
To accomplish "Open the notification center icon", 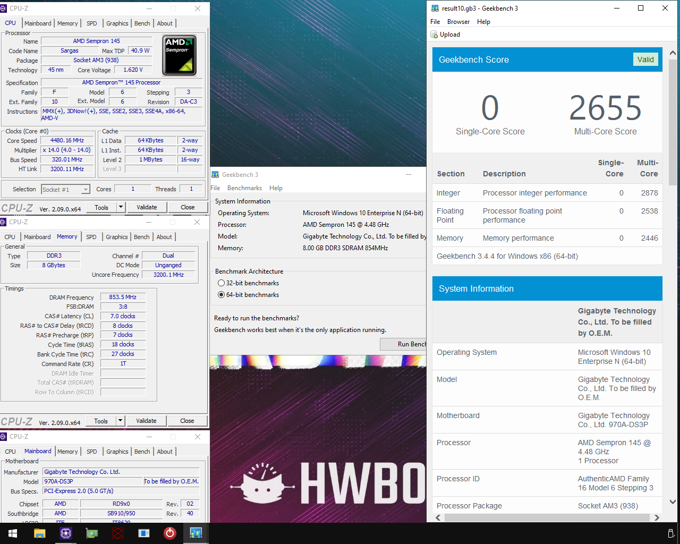I will [670, 533].
